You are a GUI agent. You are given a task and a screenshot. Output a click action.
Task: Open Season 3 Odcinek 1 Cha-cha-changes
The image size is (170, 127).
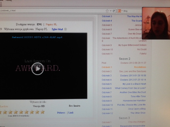[x=124, y=122]
